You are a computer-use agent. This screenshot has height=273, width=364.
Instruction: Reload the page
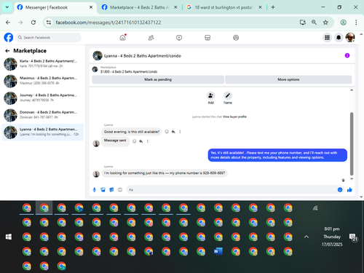point(33,23)
